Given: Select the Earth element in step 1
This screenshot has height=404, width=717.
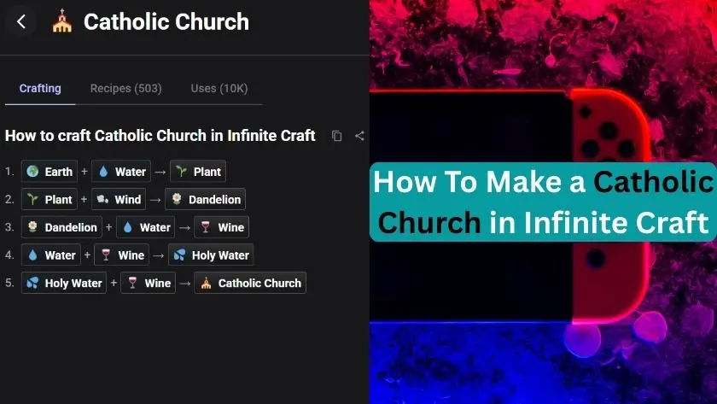Looking at the screenshot, I should tap(50, 172).
